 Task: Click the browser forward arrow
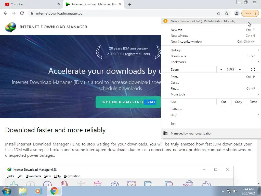(14, 13)
